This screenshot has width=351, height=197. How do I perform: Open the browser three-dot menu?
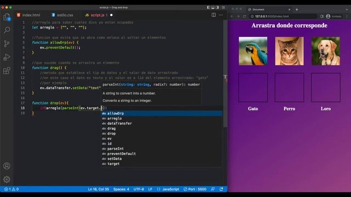(347, 16)
